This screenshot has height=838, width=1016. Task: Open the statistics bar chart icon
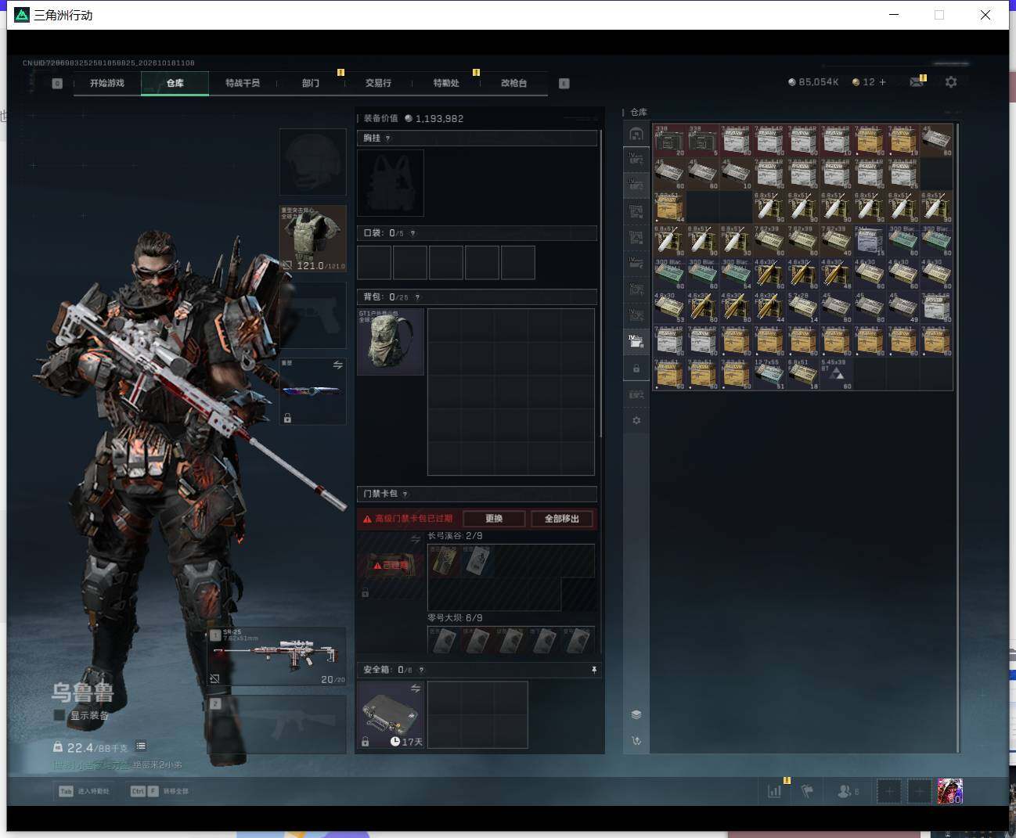tap(775, 791)
